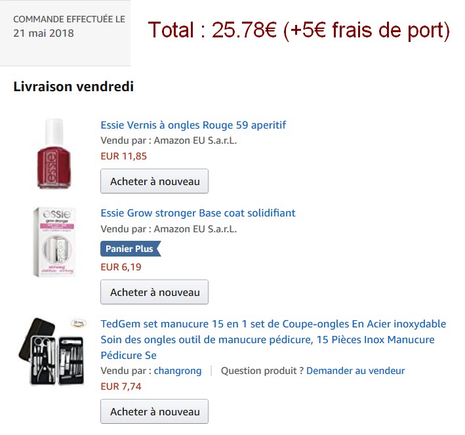Click Acheter à nouveau for TedGem manicure set
The height and width of the screenshot is (435, 465).
click(x=154, y=411)
